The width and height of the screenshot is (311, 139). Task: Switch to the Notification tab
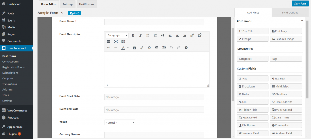coord(87,4)
